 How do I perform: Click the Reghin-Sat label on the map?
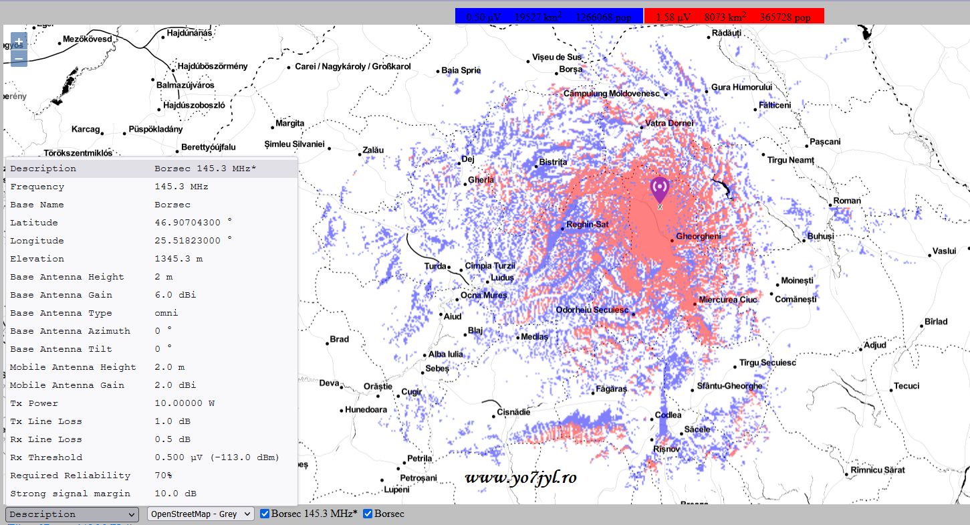[x=587, y=225]
